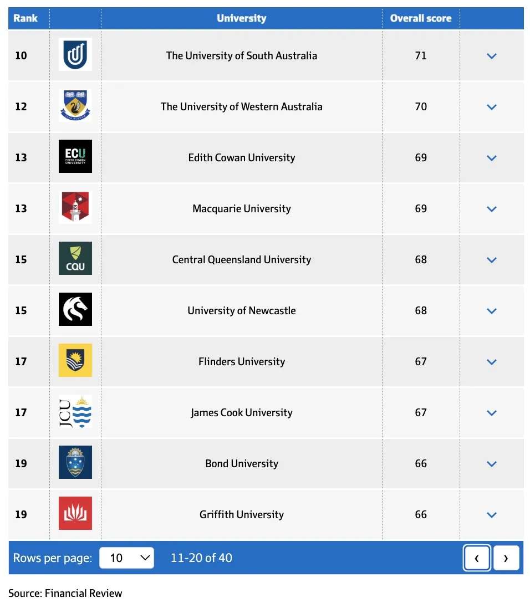Click the yellow Flinders University logo
The image size is (530, 603).
[75, 361]
